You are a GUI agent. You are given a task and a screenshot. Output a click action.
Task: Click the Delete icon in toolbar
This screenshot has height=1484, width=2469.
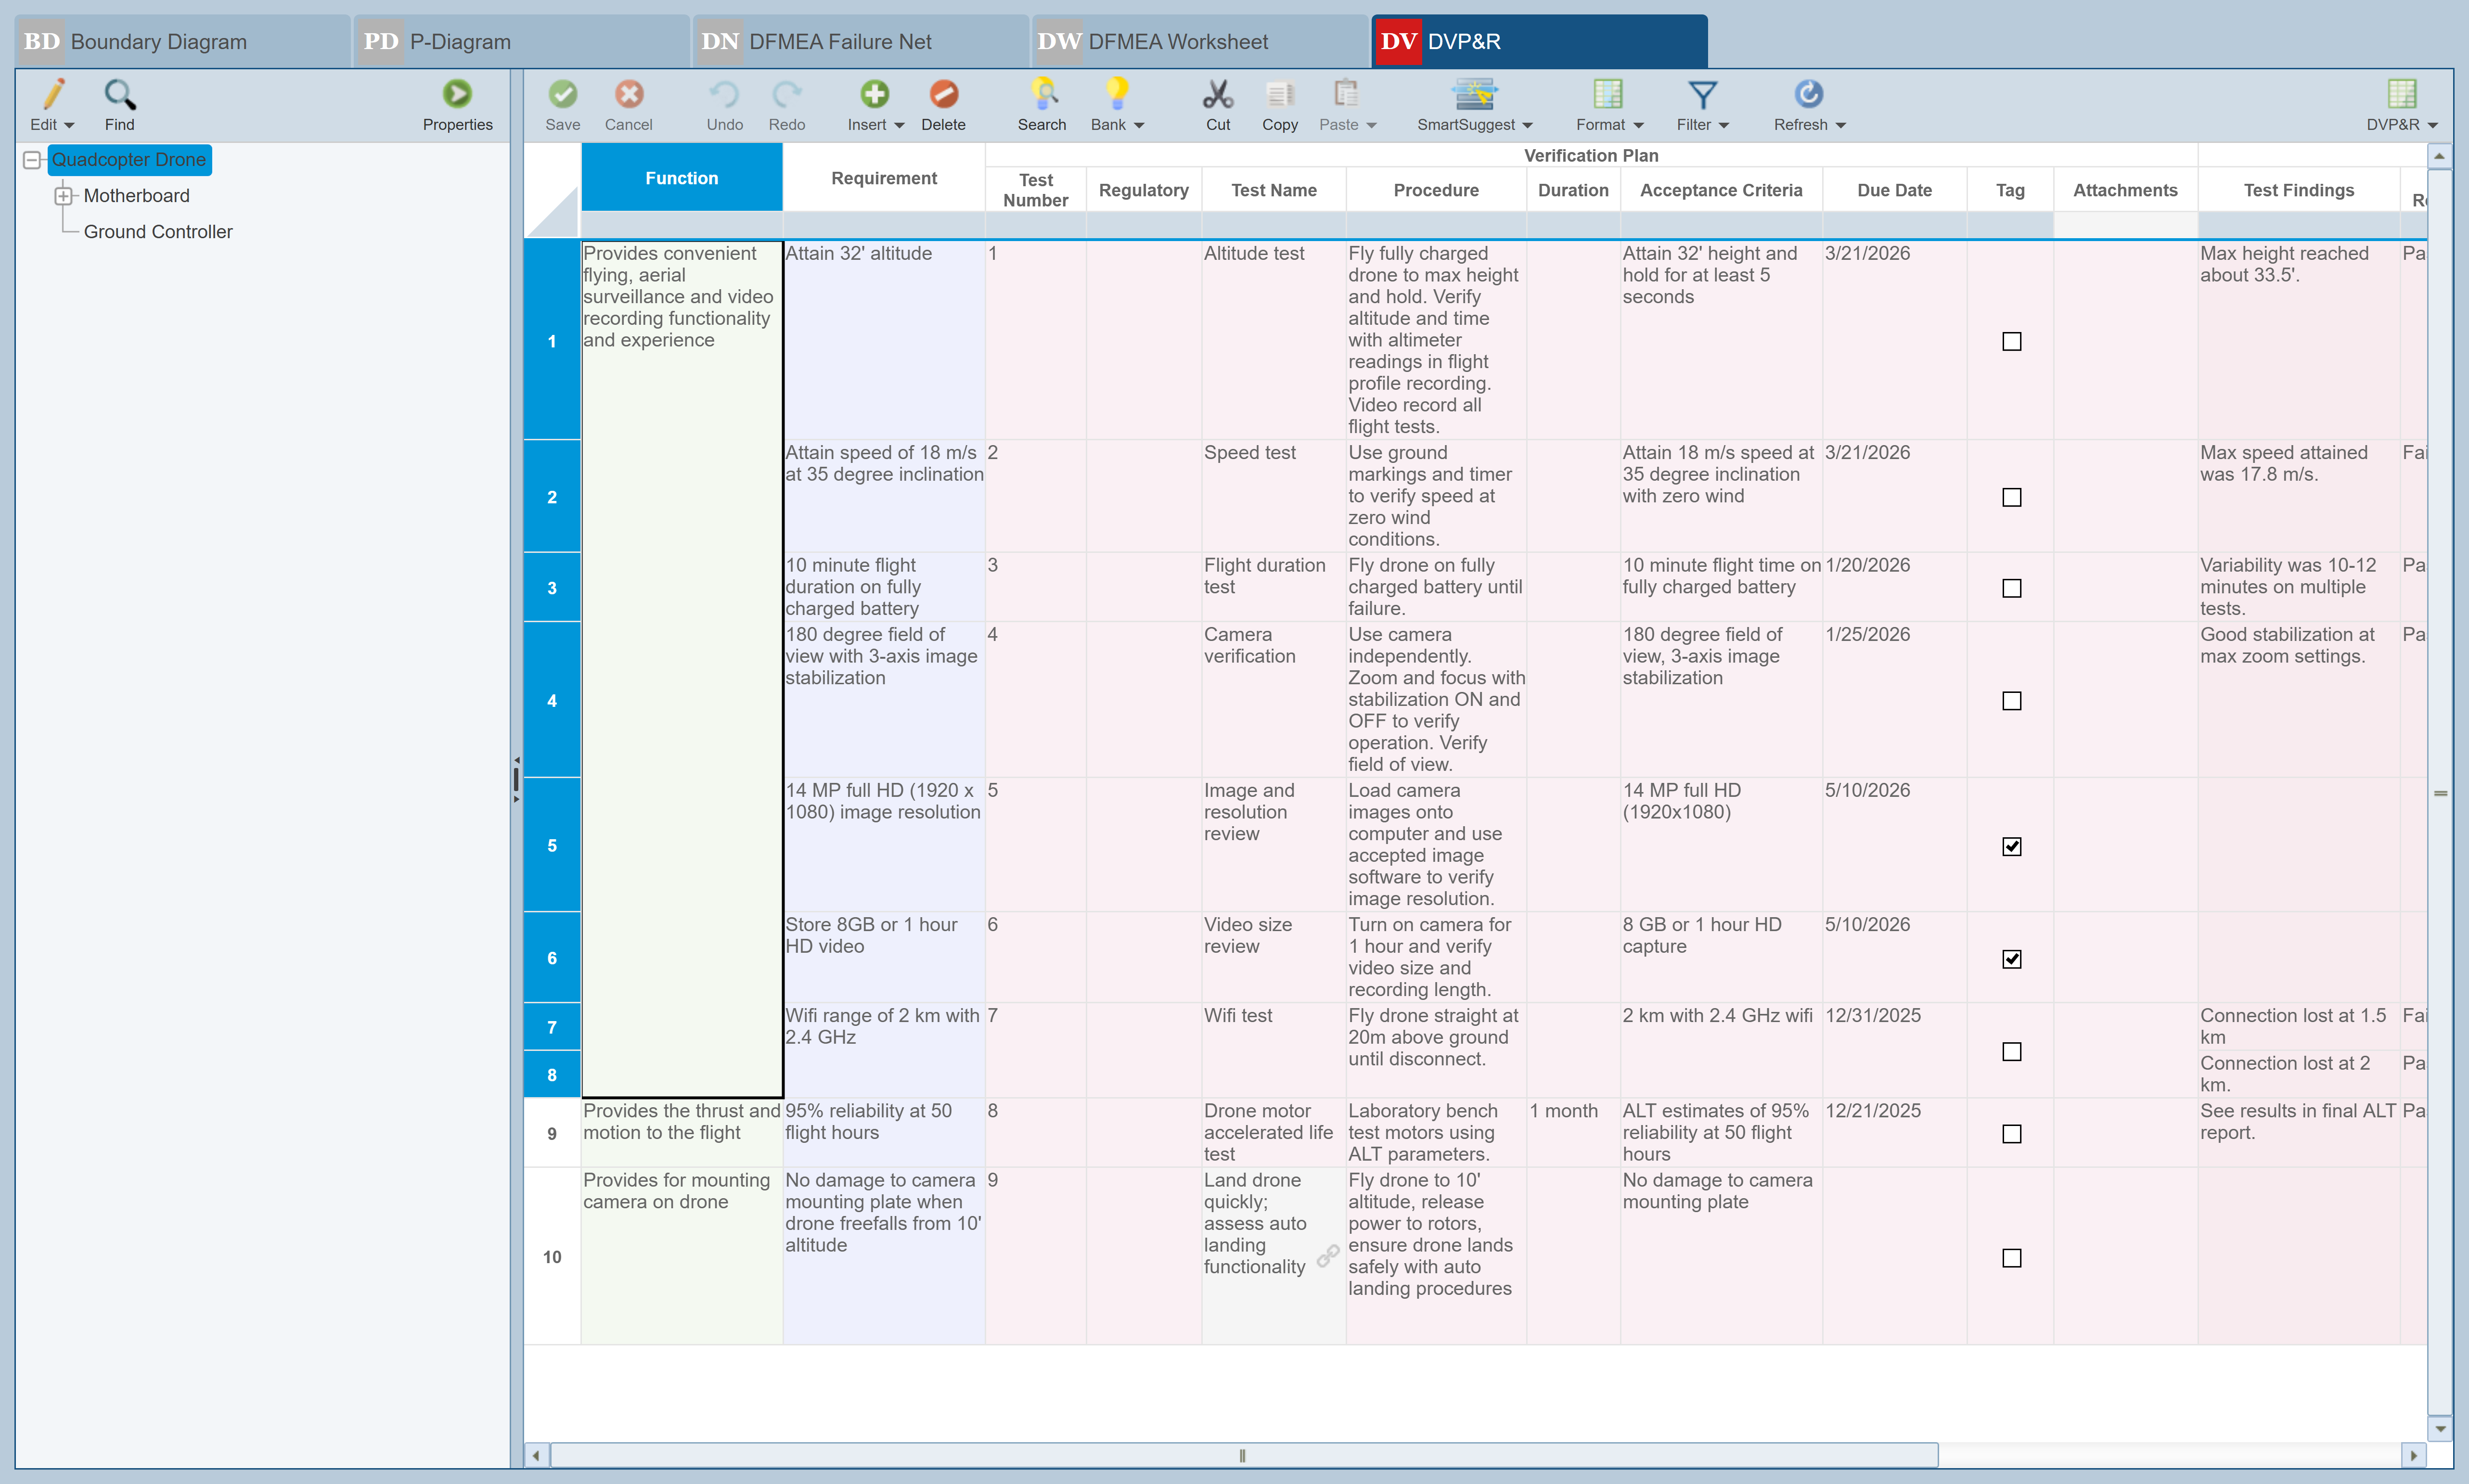click(x=943, y=94)
